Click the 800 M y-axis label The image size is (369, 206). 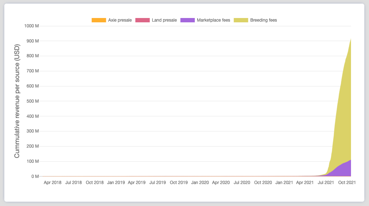pos(33,56)
